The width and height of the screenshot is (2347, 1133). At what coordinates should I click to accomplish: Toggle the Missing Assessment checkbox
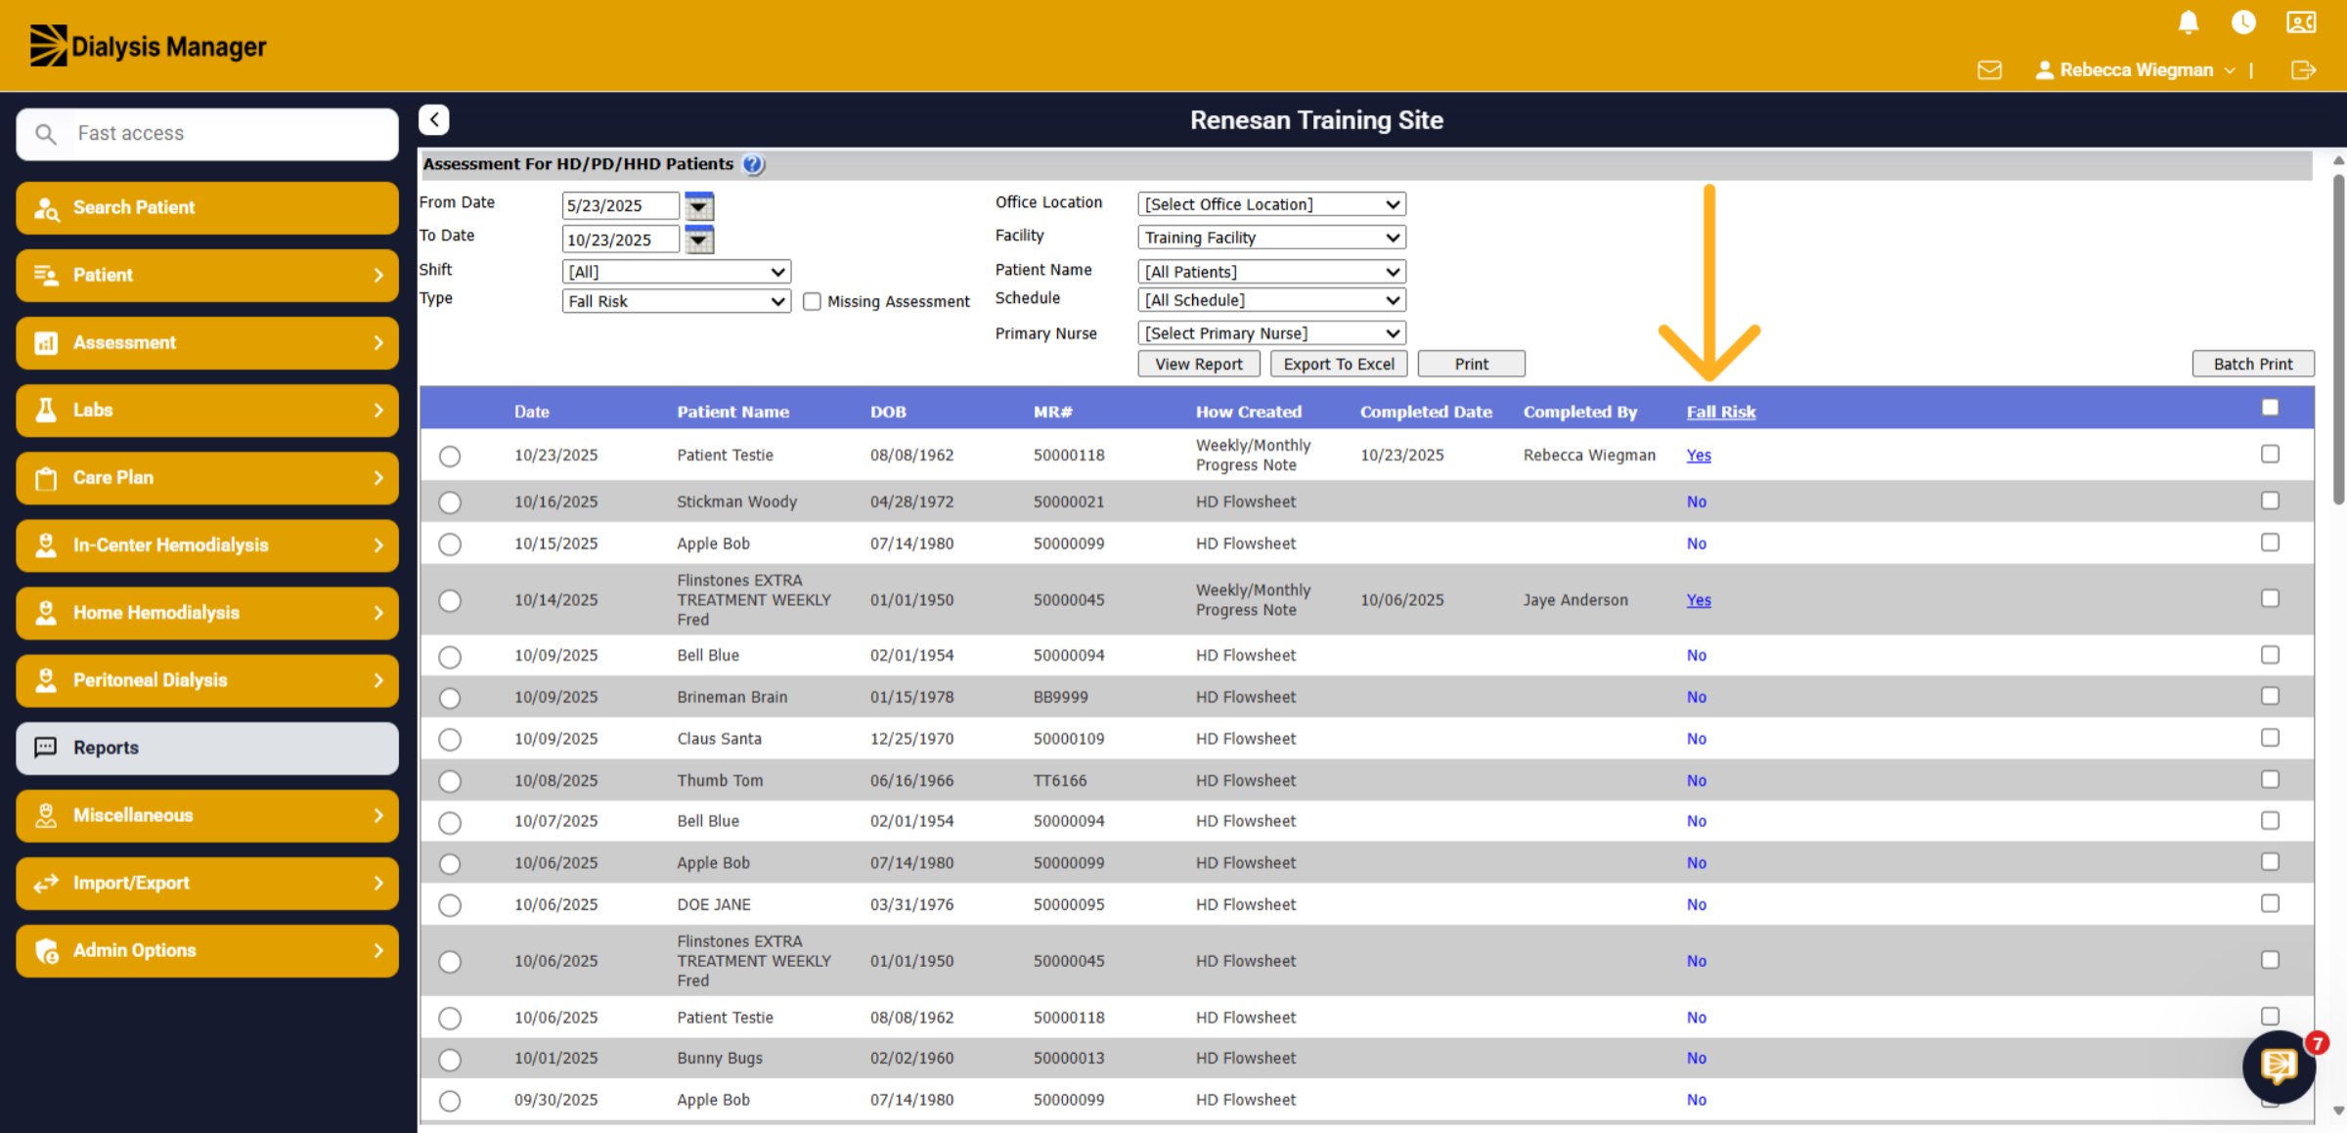[x=812, y=302]
